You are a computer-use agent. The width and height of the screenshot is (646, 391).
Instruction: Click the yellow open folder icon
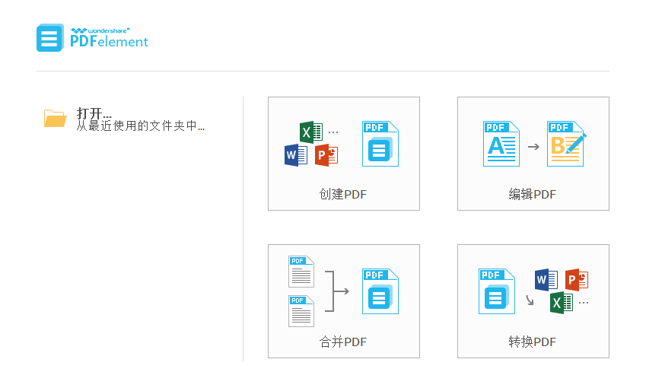point(55,118)
